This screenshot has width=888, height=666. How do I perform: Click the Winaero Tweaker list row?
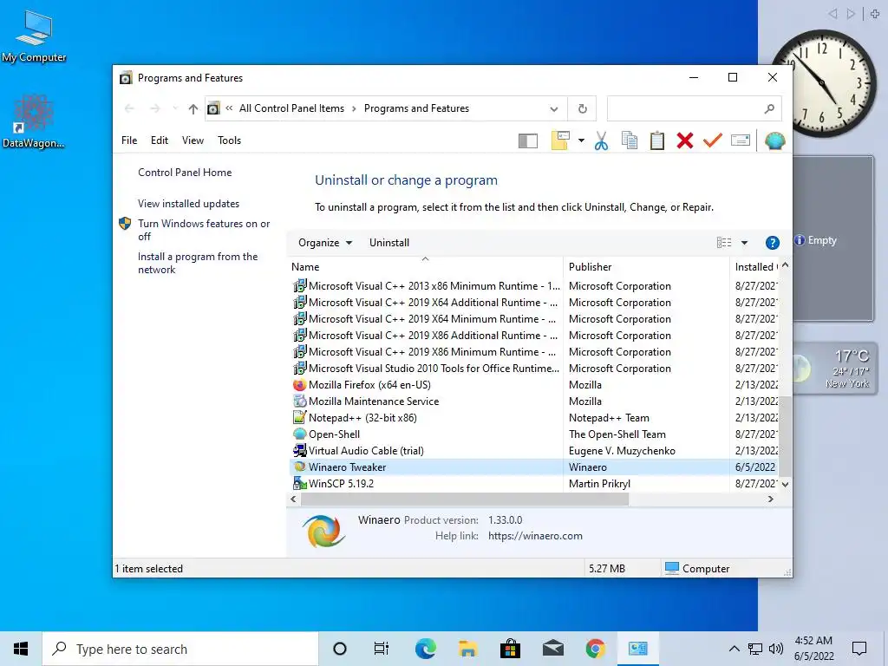click(533, 467)
